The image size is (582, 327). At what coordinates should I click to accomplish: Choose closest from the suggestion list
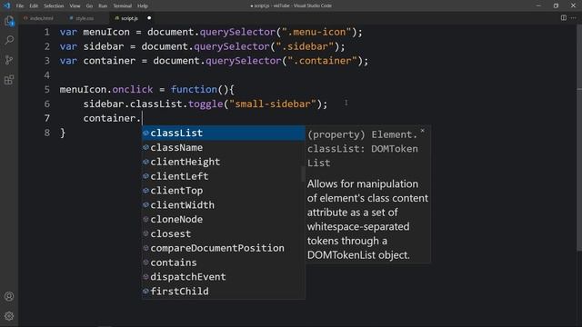click(223, 234)
